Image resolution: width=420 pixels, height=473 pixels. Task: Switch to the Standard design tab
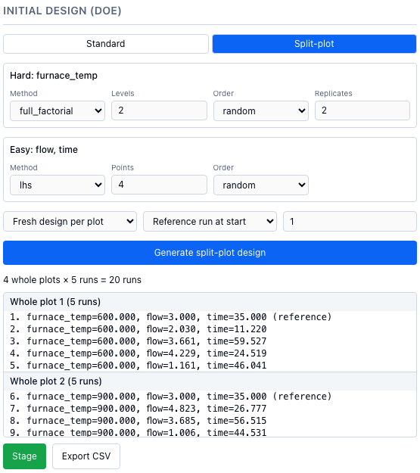(106, 44)
